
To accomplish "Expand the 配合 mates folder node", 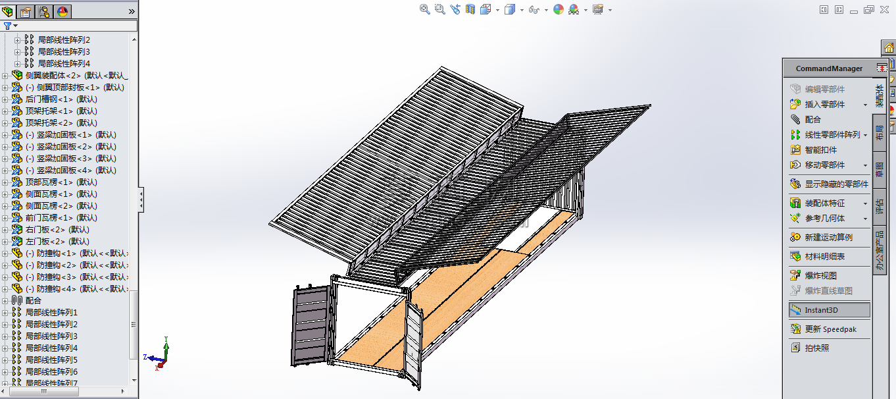I will pos(5,300).
